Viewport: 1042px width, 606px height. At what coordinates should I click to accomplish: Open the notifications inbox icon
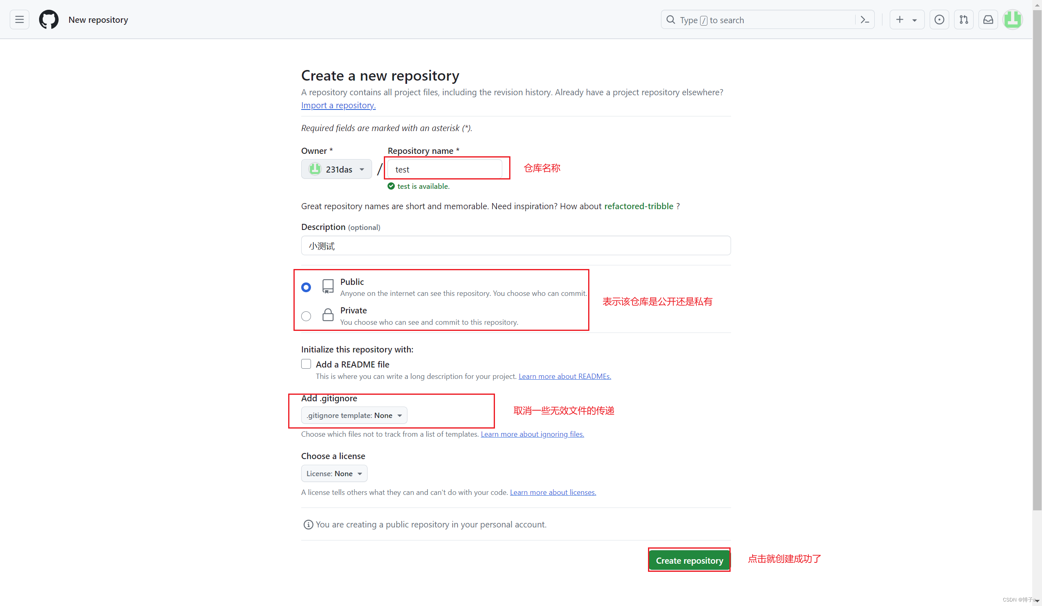click(x=988, y=20)
